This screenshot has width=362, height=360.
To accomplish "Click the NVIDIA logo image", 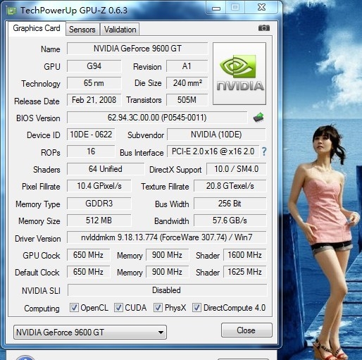I will click(x=239, y=73).
